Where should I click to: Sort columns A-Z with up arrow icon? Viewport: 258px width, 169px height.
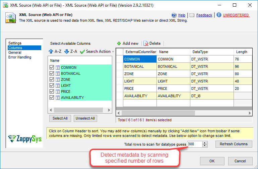pos(51,51)
